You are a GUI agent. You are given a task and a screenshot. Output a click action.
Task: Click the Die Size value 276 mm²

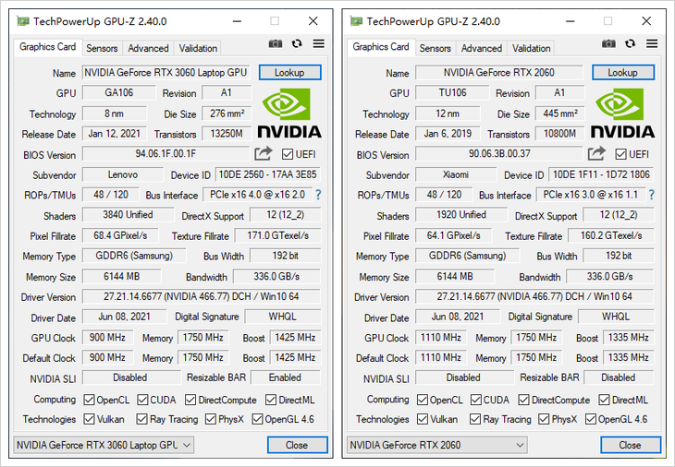tap(227, 114)
